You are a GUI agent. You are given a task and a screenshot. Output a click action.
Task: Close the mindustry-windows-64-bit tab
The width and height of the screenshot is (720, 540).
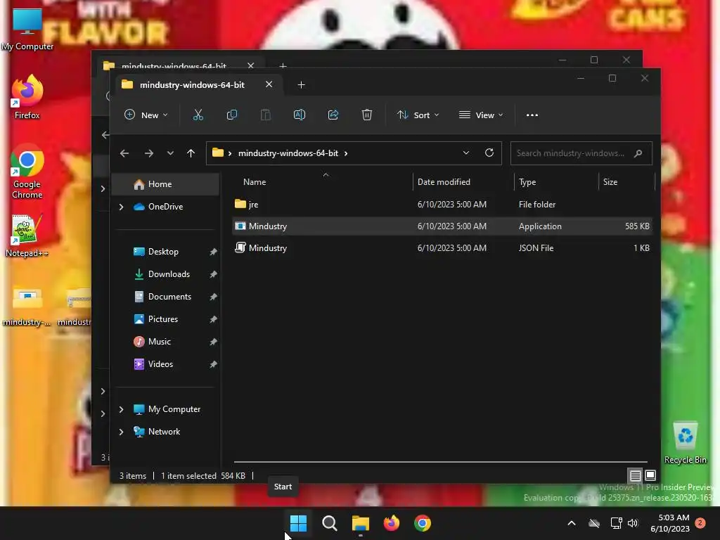[269, 84]
